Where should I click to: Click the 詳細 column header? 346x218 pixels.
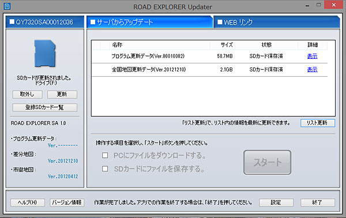[313, 45]
